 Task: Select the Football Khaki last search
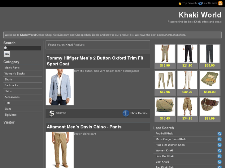click(164, 133)
